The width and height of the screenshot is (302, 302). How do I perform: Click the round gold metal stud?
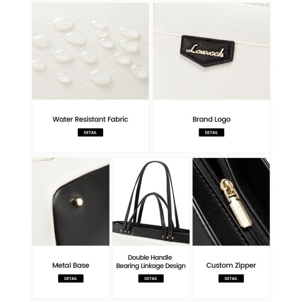point(77,202)
